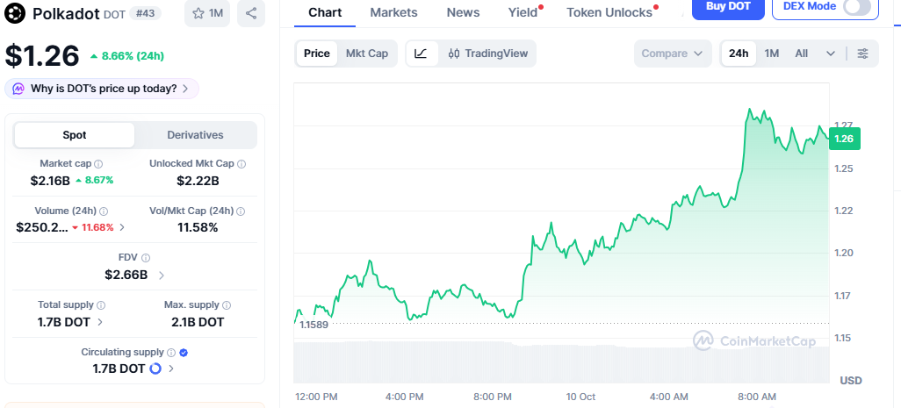Screen dimensions: 901x408
Task: Open the Compare dropdown
Action: point(673,54)
